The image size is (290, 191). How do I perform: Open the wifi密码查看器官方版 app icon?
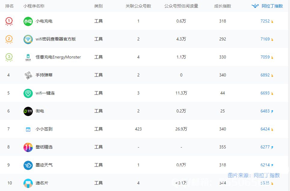click(28, 39)
